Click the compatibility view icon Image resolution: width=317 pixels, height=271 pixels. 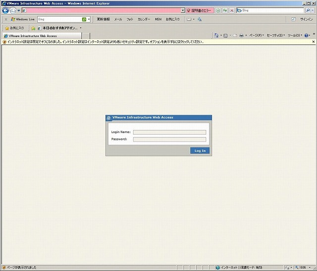[x=218, y=10]
